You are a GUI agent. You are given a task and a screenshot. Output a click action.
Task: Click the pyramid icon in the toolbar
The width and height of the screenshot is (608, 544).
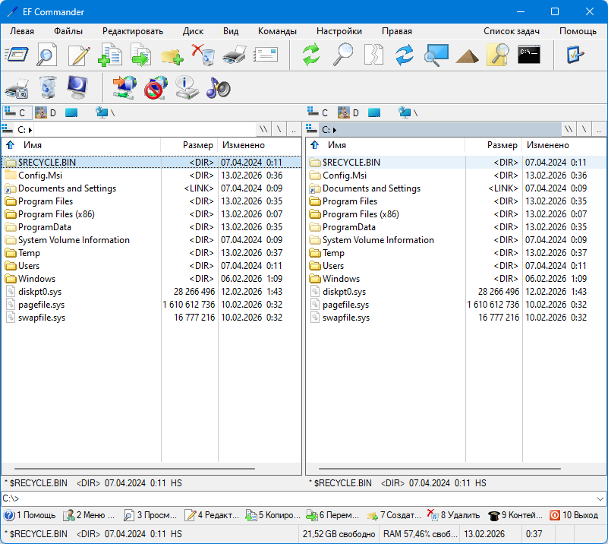pos(467,55)
